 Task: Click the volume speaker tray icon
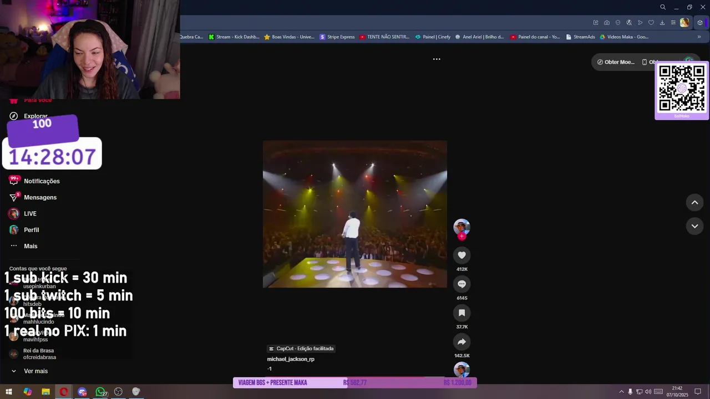point(648,392)
